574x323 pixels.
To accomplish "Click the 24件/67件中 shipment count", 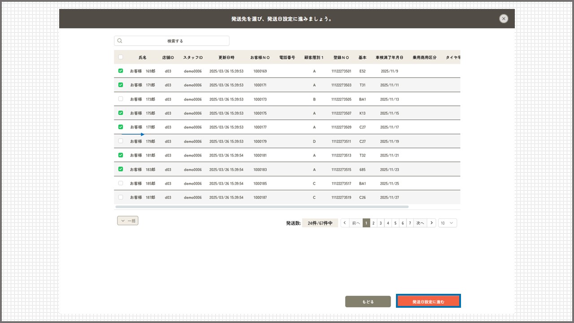I will click(x=320, y=223).
